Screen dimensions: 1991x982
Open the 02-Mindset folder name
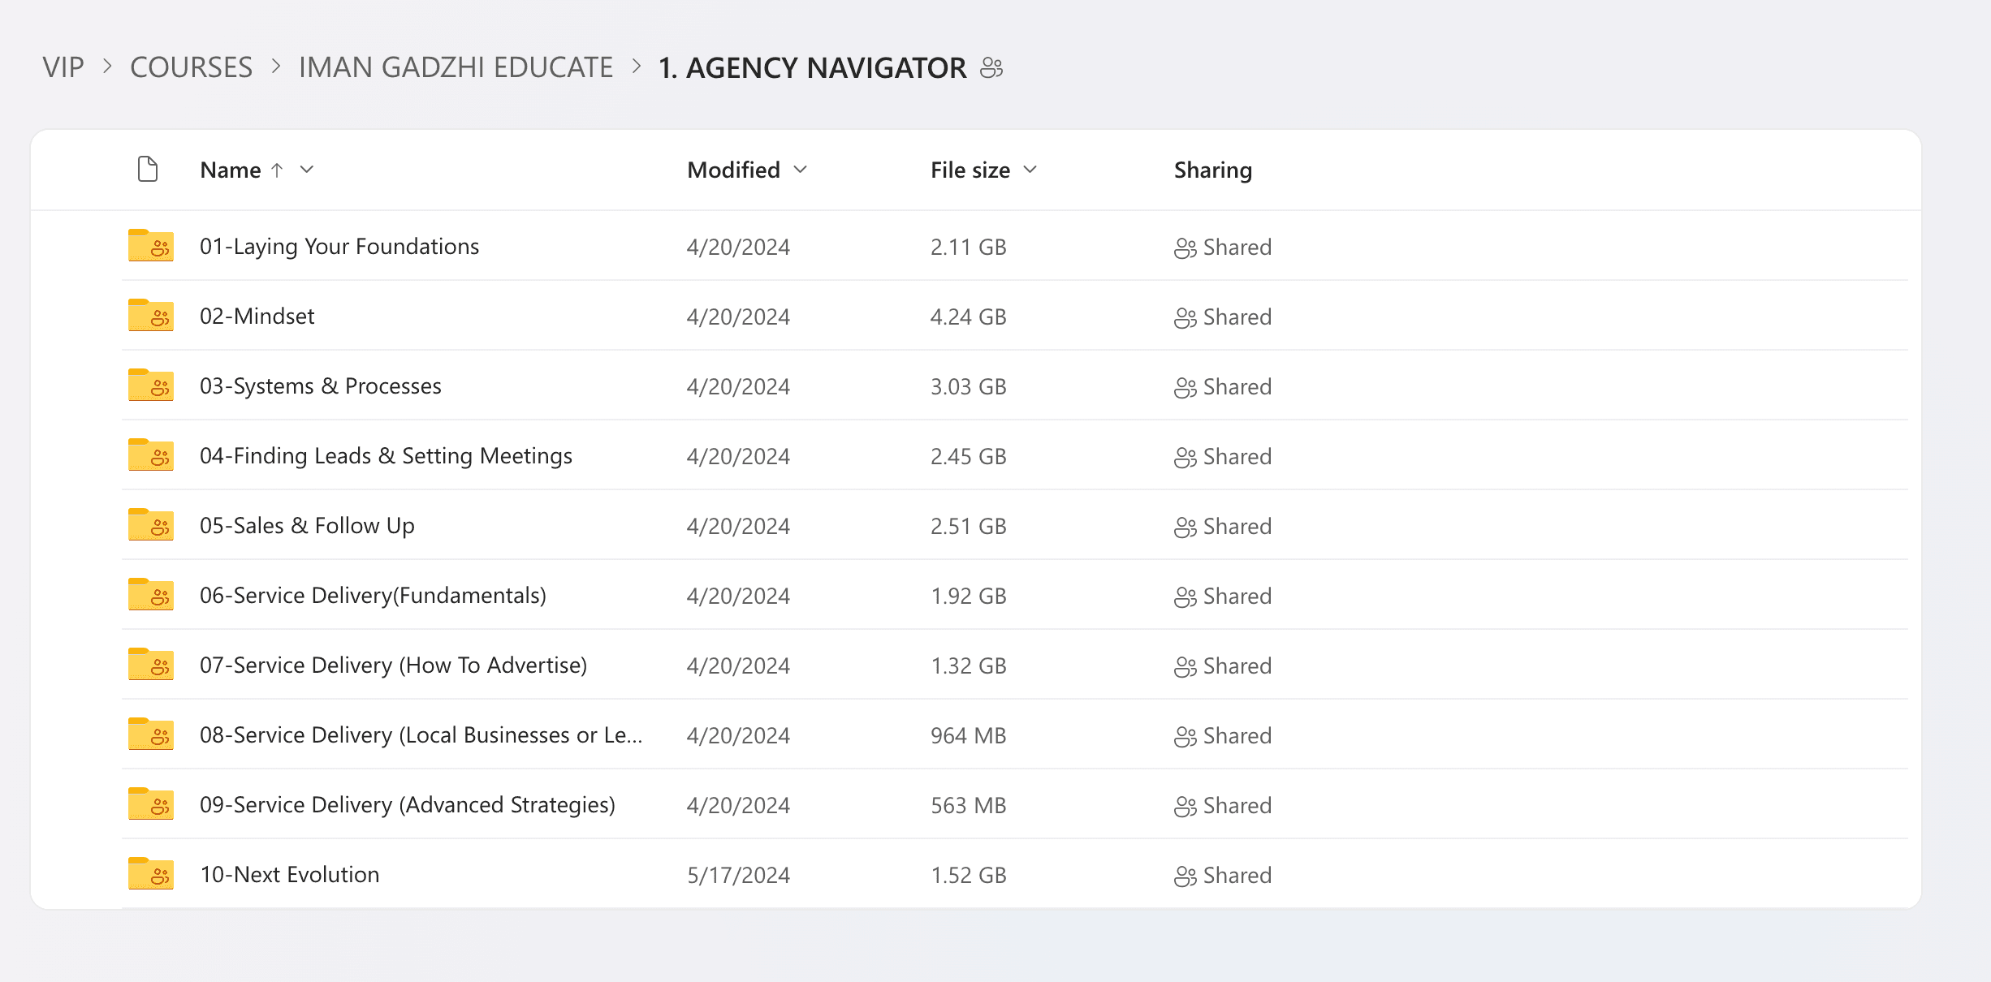(257, 316)
